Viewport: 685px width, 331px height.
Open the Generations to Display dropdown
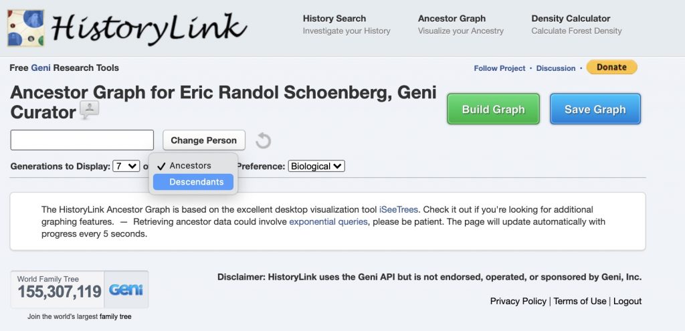click(x=126, y=167)
